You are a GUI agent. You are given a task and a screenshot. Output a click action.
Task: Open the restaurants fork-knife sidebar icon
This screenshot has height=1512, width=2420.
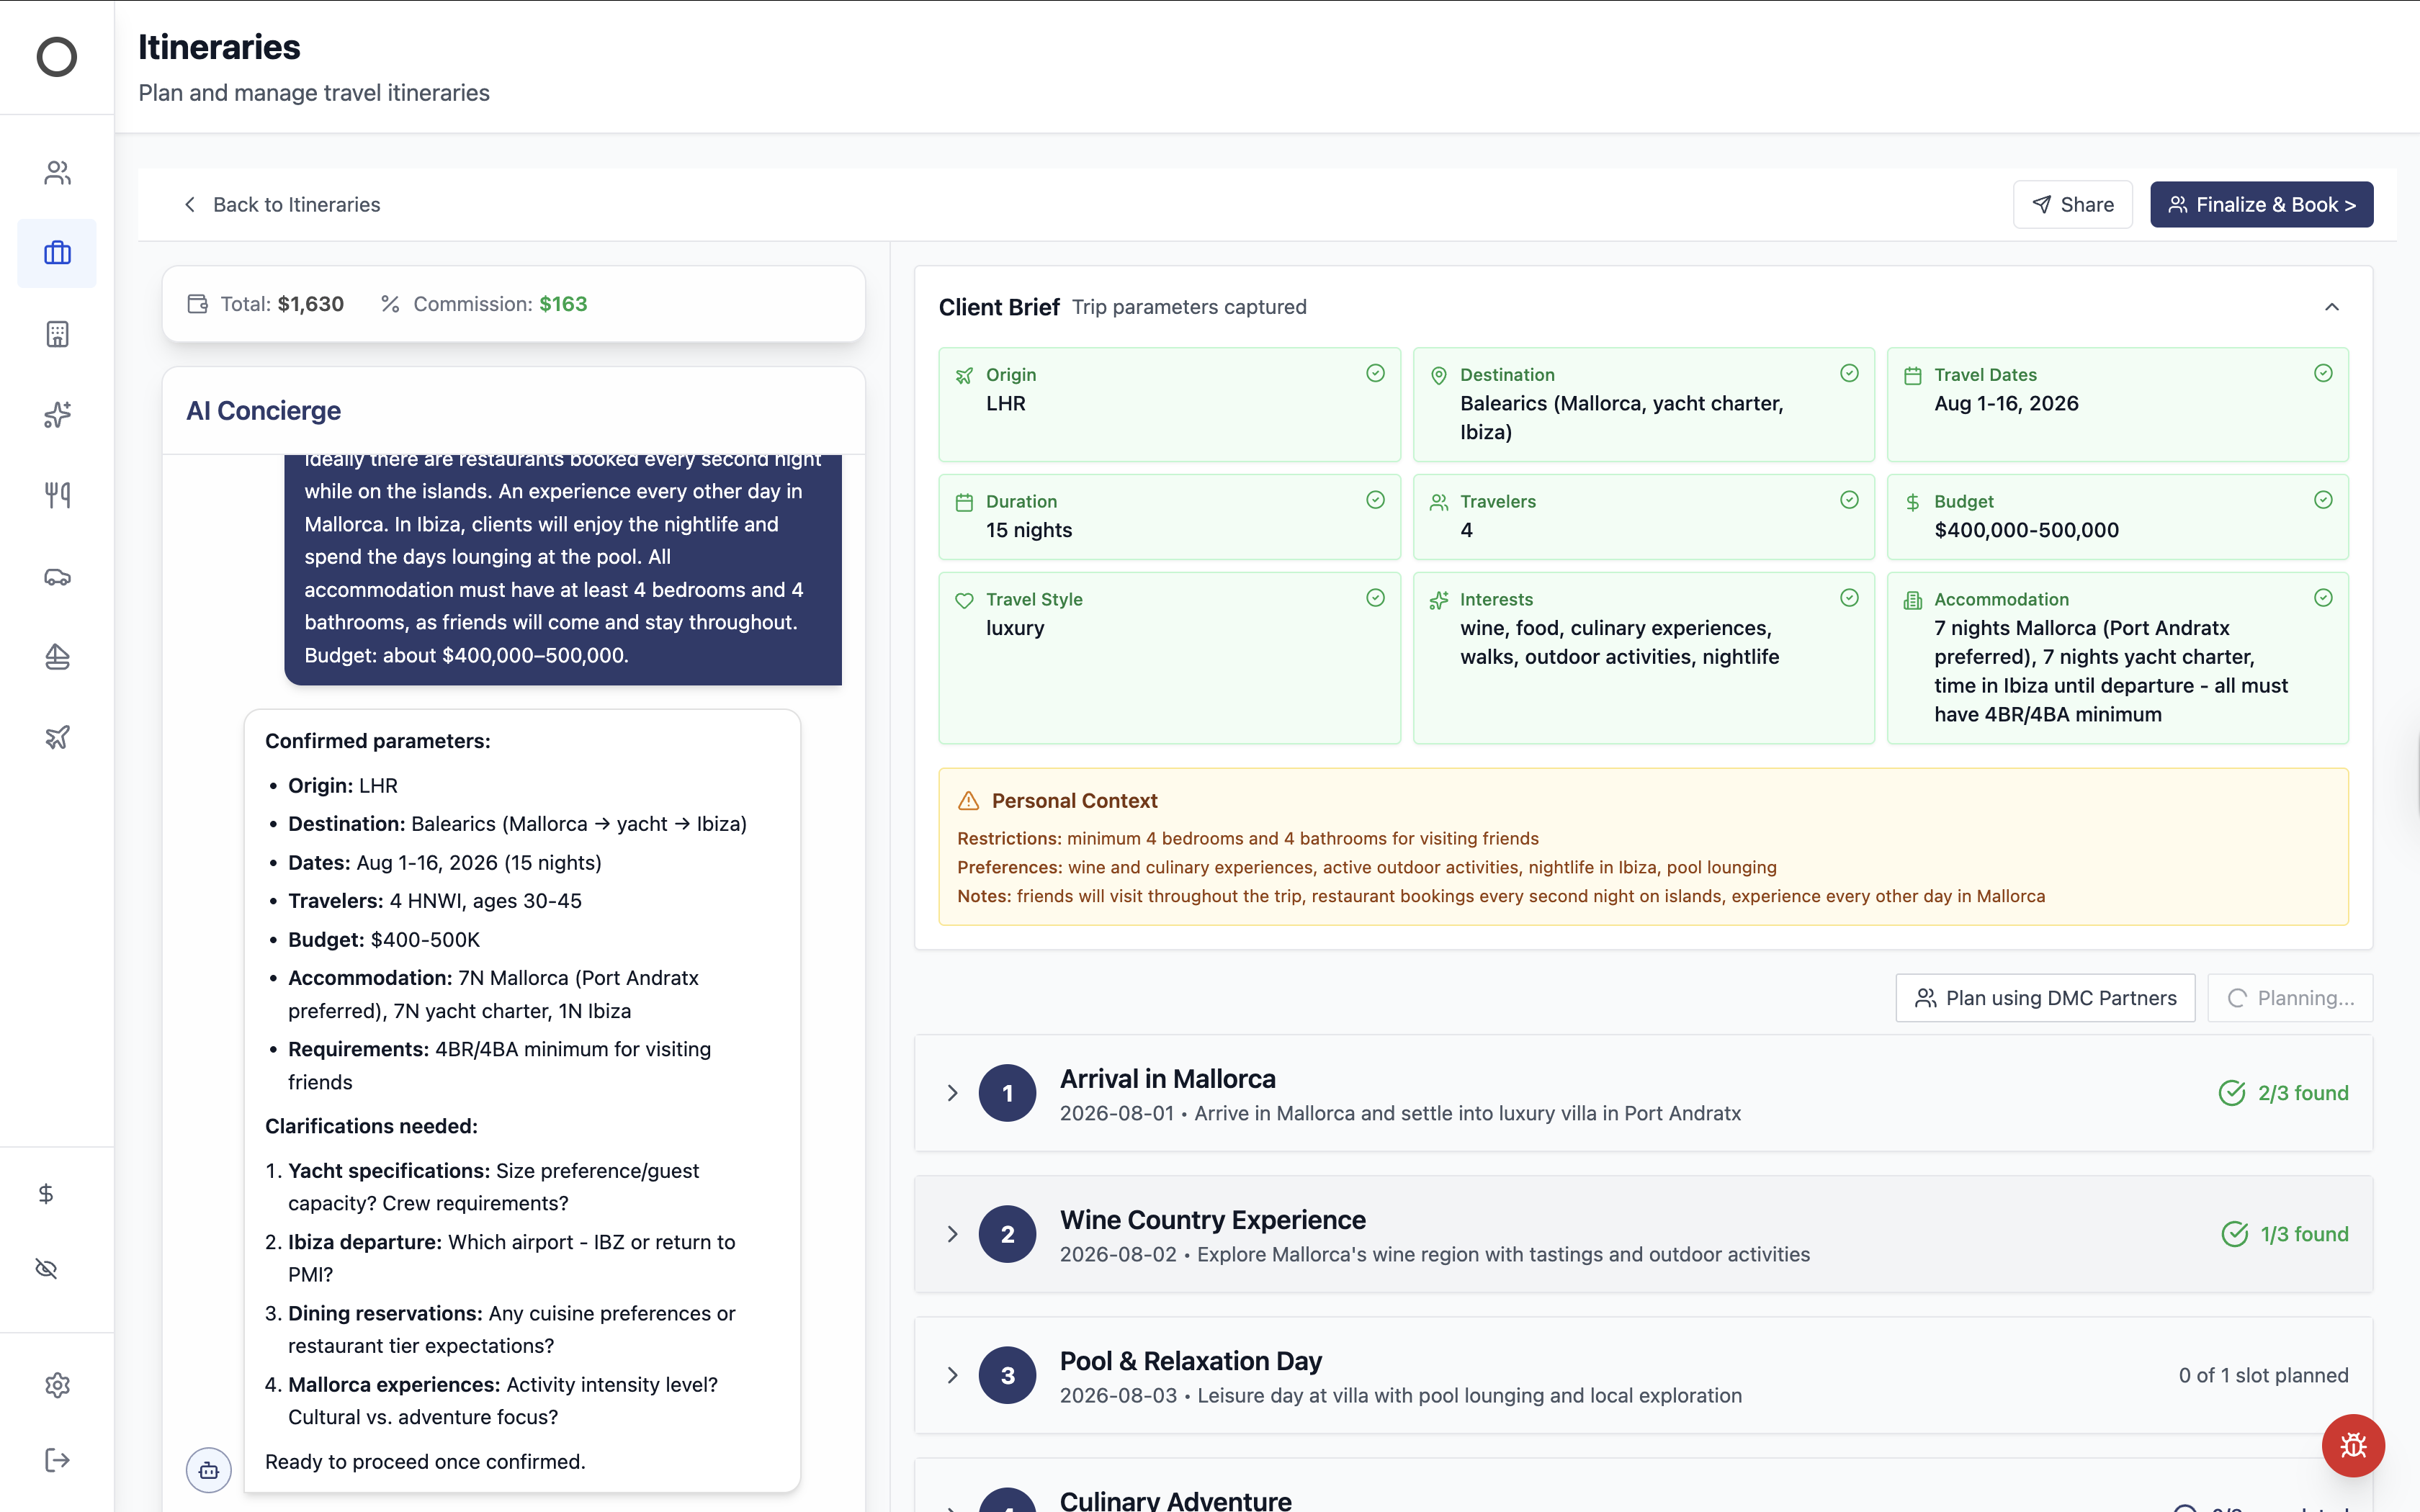point(57,495)
